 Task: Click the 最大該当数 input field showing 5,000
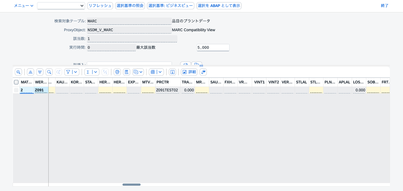coord(213,47)
